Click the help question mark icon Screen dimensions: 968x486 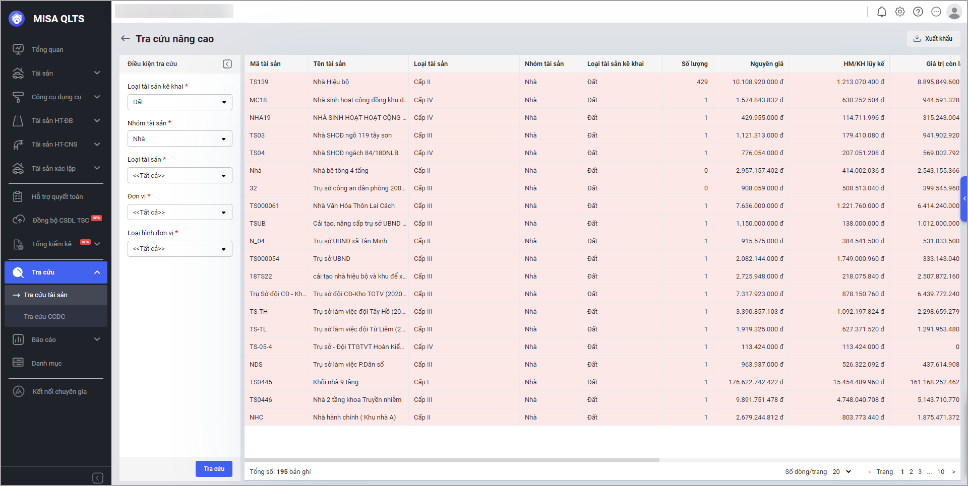pyautogui.click(x=918, y=12)
